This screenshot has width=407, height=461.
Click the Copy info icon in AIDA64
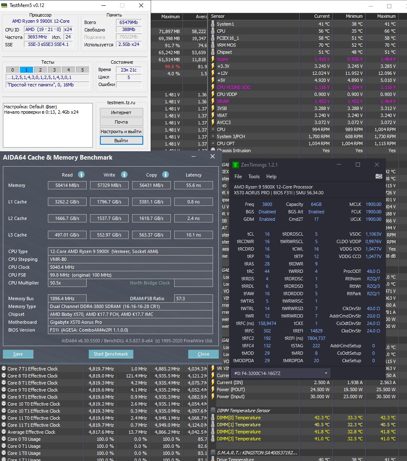[x=166, y=174]
